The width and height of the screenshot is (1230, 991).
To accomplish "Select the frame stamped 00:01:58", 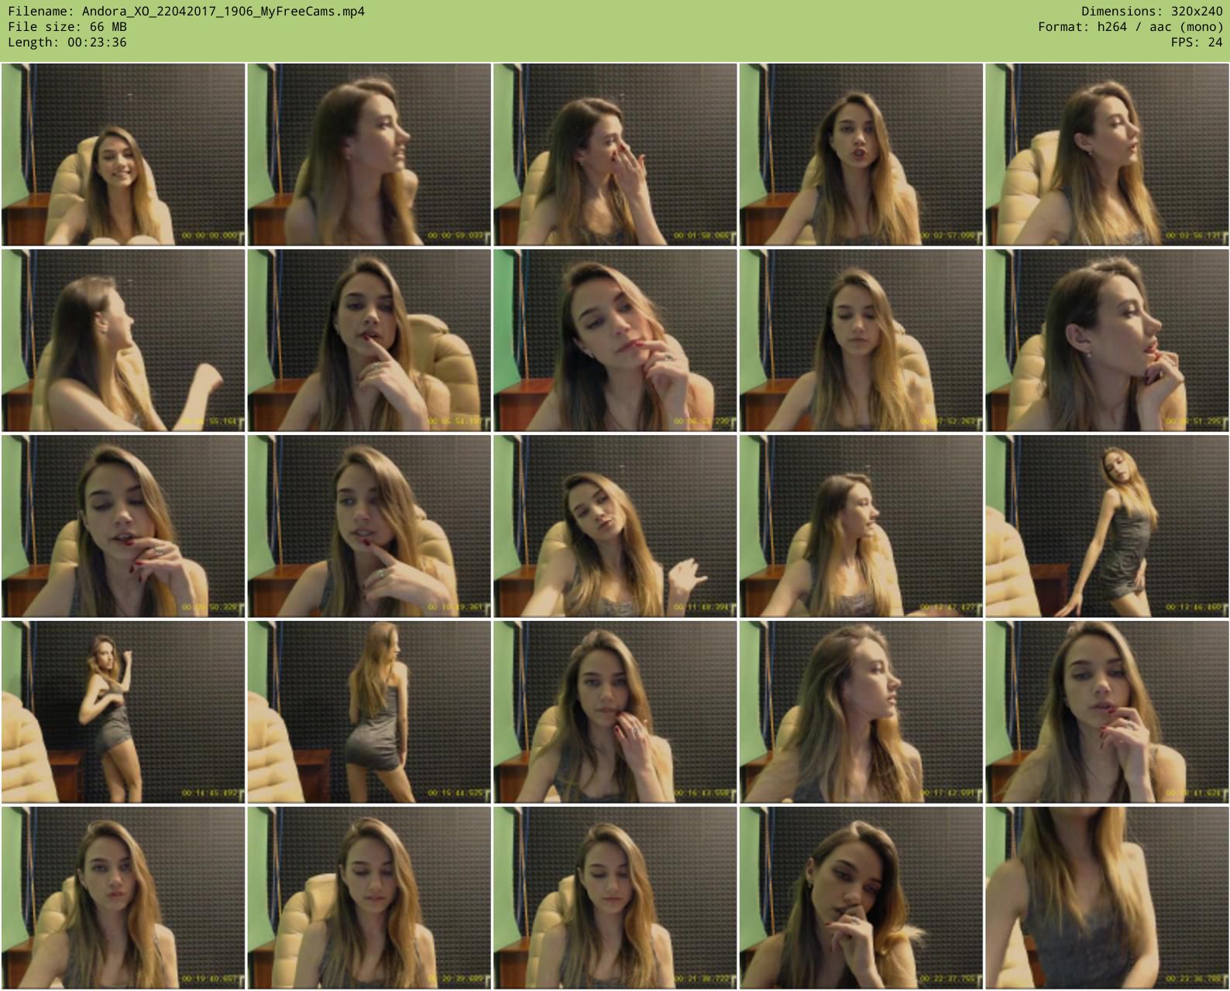I will [615, 155].
